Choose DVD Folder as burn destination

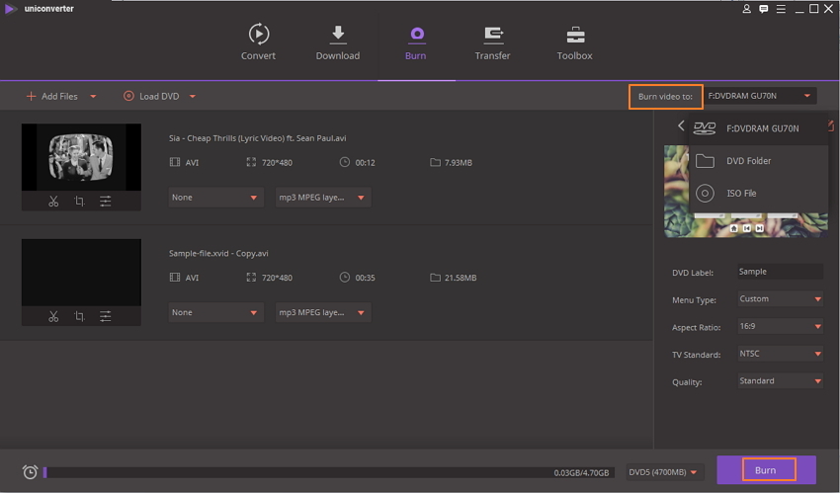pyautogui.click(x=758, y=161)
